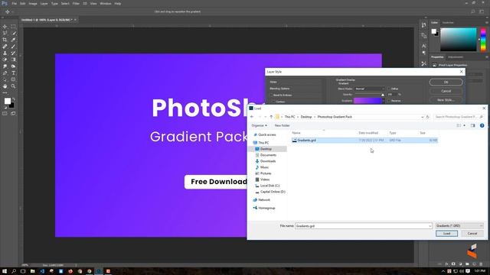Open the Image menu

33,3
